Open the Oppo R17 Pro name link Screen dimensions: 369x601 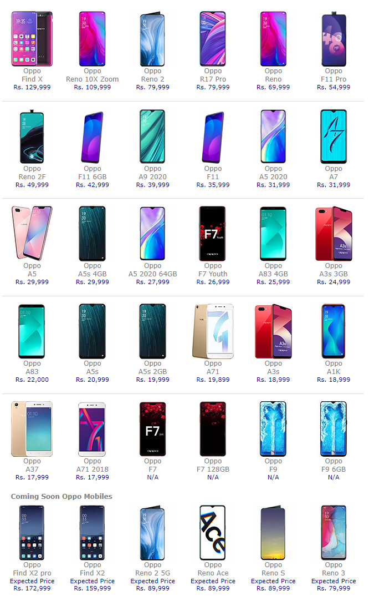pos(213,75)
